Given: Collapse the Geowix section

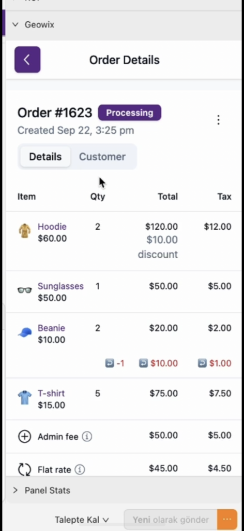Looking at the screenshot, I should click(15, 25).
